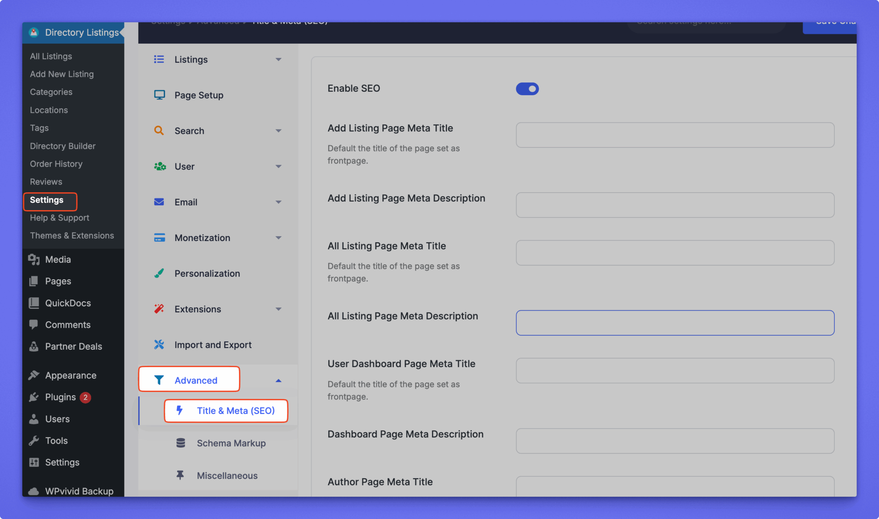Expand the Extensions section arrow
The image size is (879, 519).
(278, 309)
